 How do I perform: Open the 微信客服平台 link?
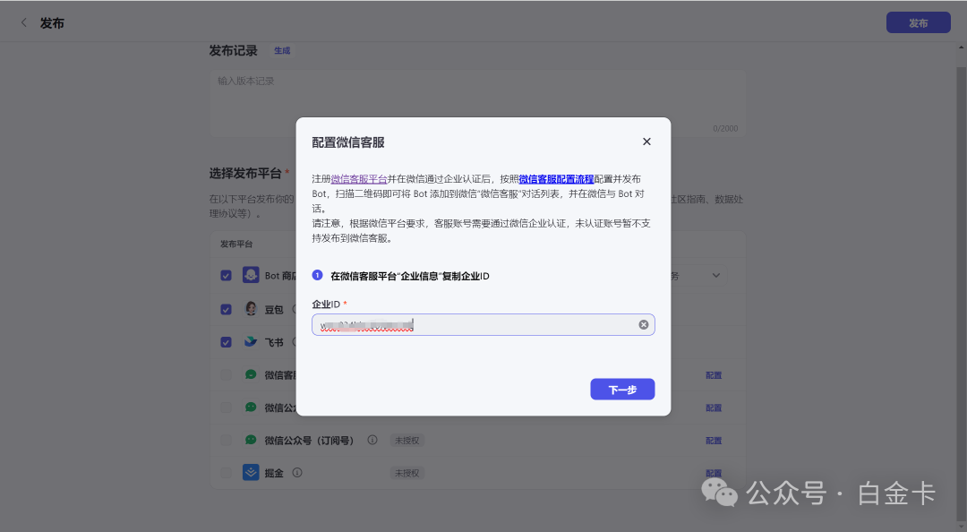[359, 179]
